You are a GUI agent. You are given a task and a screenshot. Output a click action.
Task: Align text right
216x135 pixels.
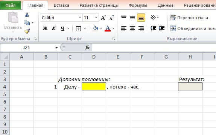coord(141,28)
